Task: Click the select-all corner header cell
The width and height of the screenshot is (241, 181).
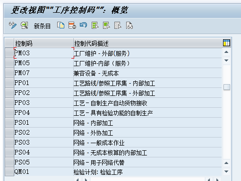Action: point(9,43)
